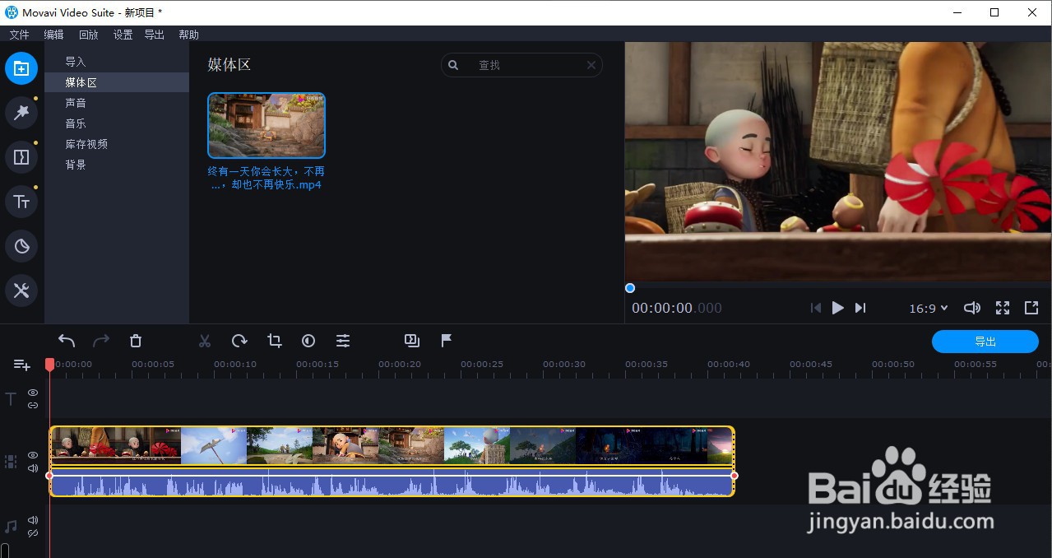This screenshot has width=1052, height=558.
Task: Undo the last action
Action: [x=67, y=341]
